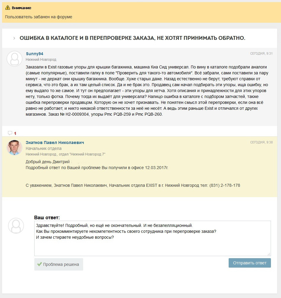Viewport: 281px width, 298px height.
Task: Open the Sunny94 profile link
Action: click(x=35, y=54)
